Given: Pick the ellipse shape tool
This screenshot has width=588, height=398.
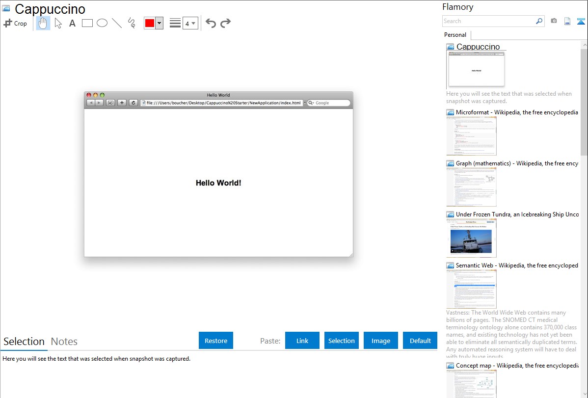Looking at the screenshot, I should tap(102, 23).
